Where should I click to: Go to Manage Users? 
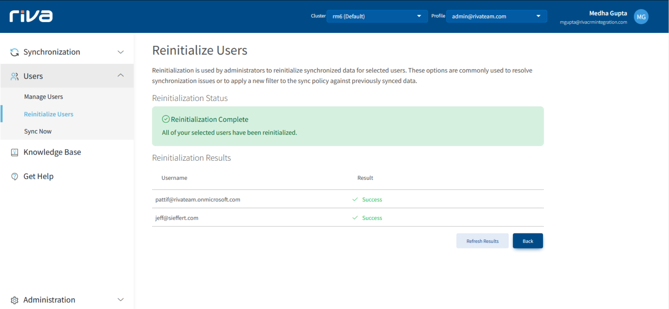click(43, 97)
